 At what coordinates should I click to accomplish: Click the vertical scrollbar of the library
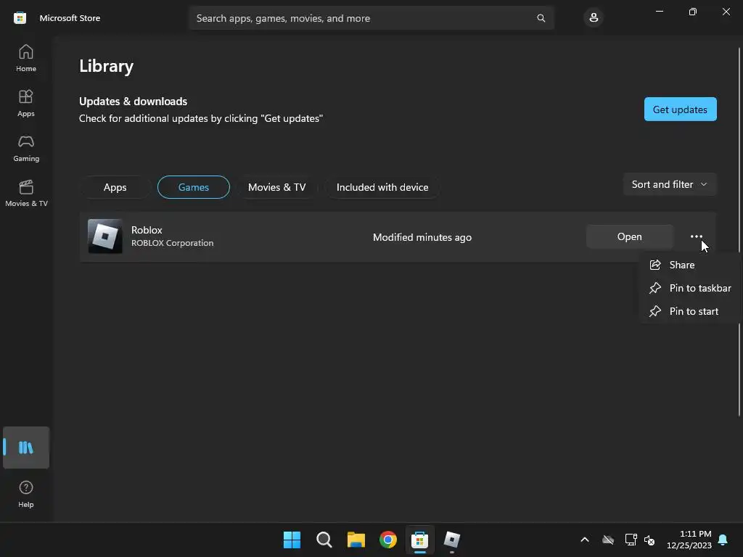click(x=739, y=232)
